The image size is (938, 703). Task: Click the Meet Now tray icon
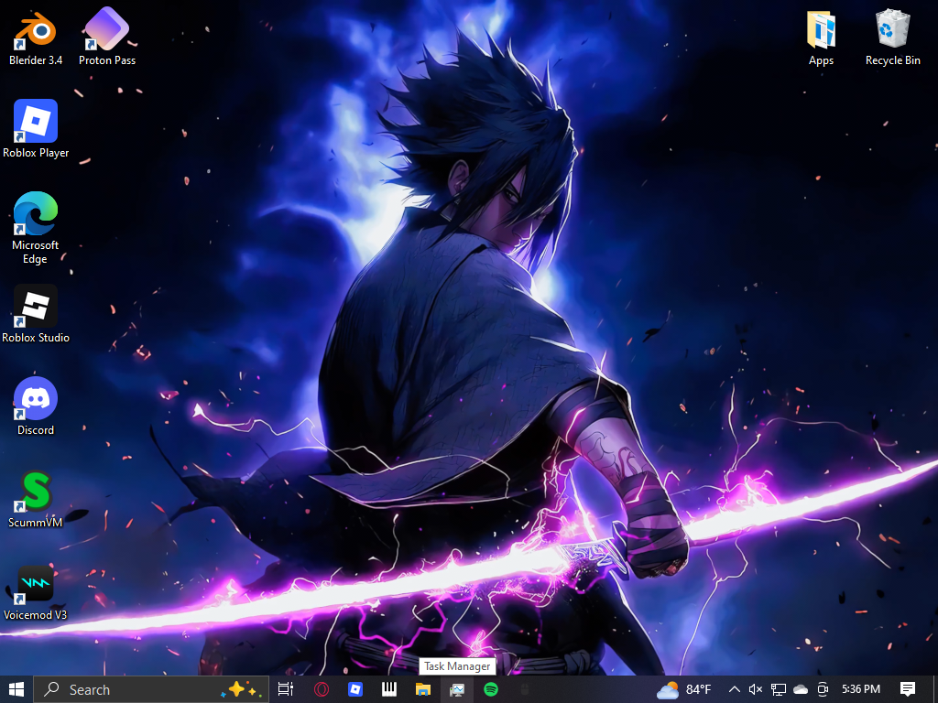point(823,689)
